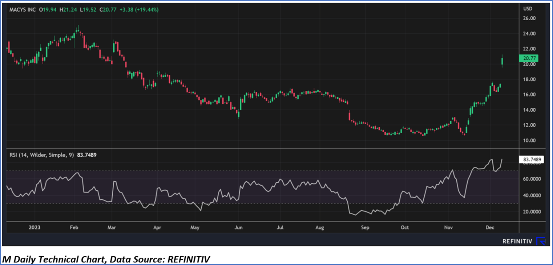This screenshot has width=553, height=265.
Task: Click the RSI (14, Wilder, Simple, 9) indicator label
Action: [41, 155]
